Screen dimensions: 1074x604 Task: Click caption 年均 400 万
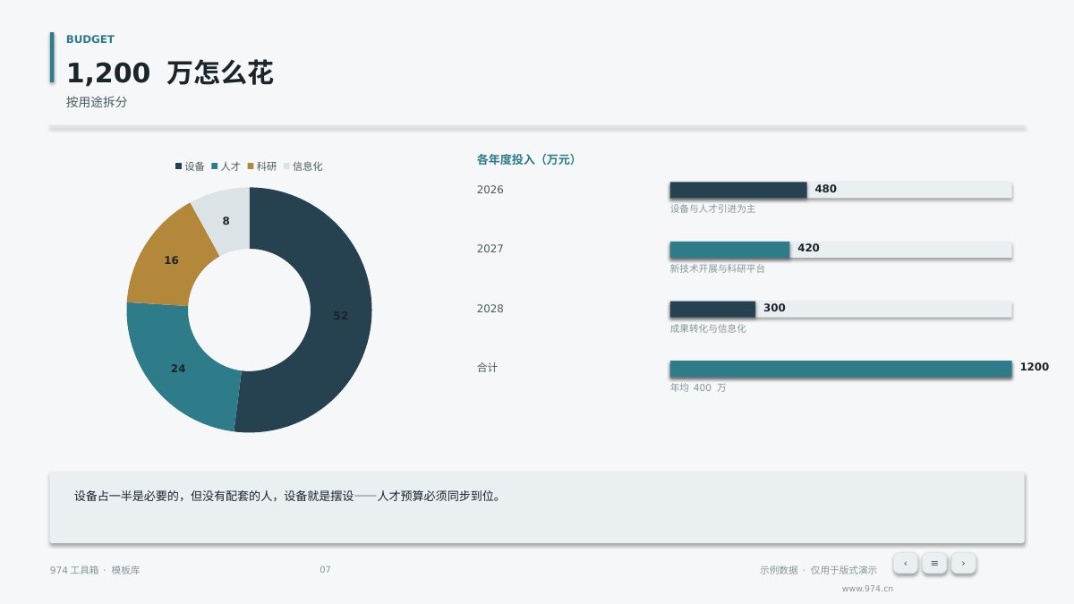point(698,387)
